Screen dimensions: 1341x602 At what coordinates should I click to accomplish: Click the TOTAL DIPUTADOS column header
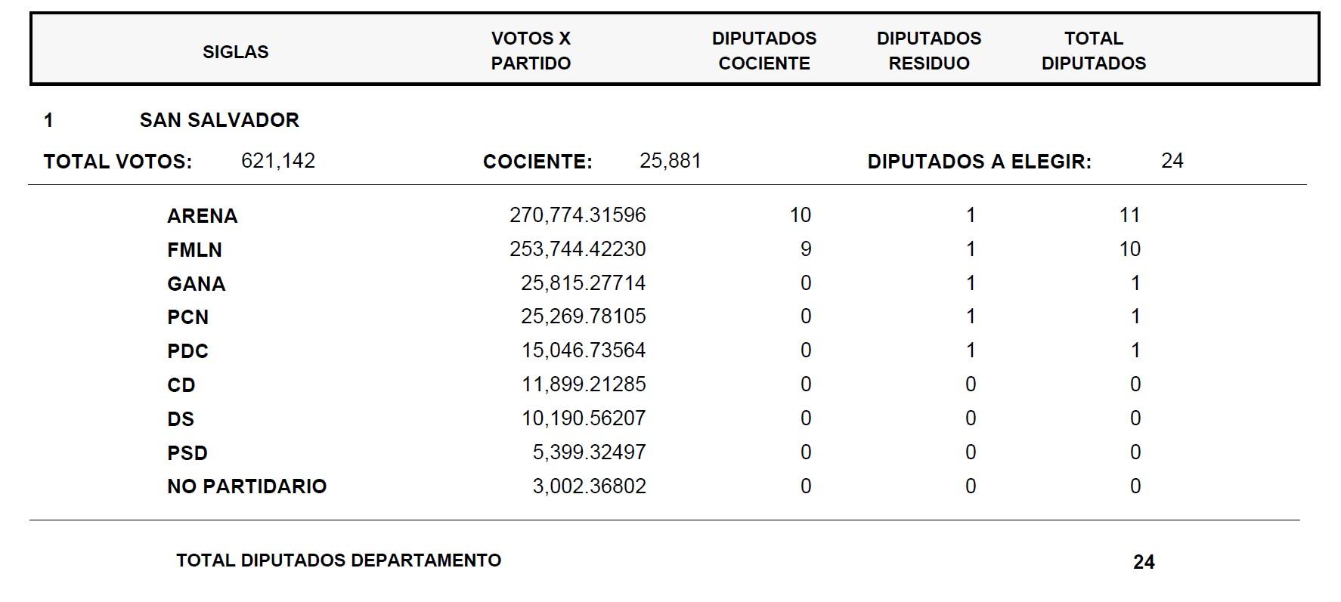tap(1094, 51)
